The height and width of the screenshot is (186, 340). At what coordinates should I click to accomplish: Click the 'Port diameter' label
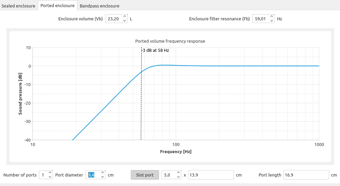click(x=69, y=175)
